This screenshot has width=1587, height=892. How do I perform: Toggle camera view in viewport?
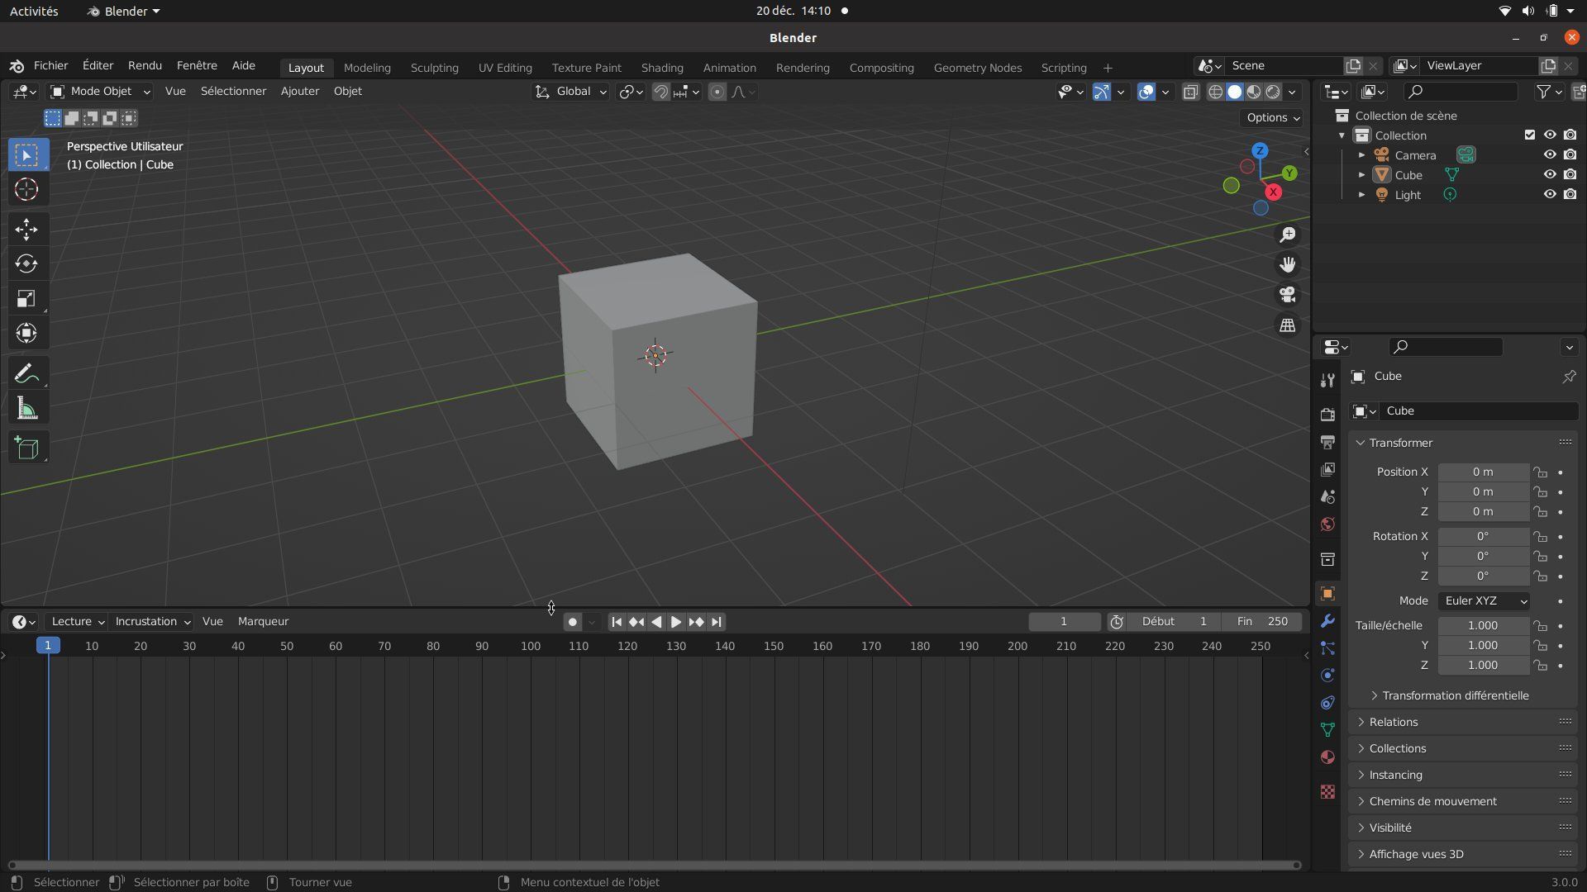click(1287, 295)
